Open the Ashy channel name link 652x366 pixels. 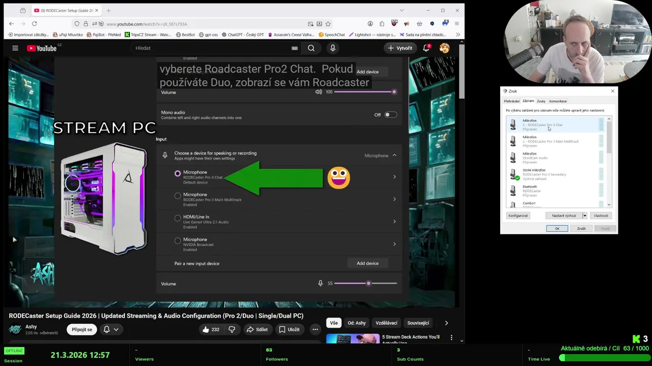31,327
